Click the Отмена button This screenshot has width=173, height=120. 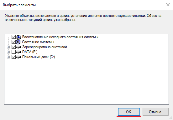[x=155, y=112]
